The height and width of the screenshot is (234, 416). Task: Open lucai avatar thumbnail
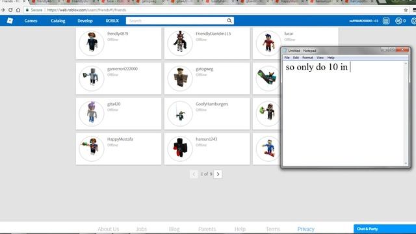[268, 43]
